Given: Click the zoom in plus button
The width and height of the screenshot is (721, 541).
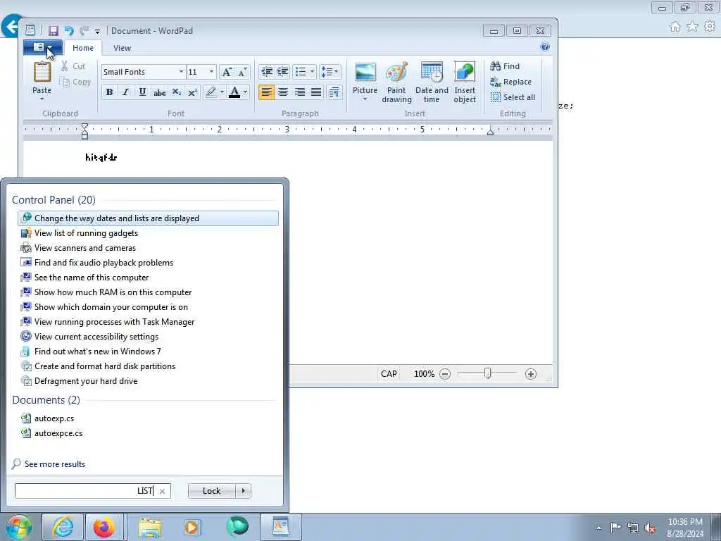Looking at the screenshot, I should tap(531, 374).
